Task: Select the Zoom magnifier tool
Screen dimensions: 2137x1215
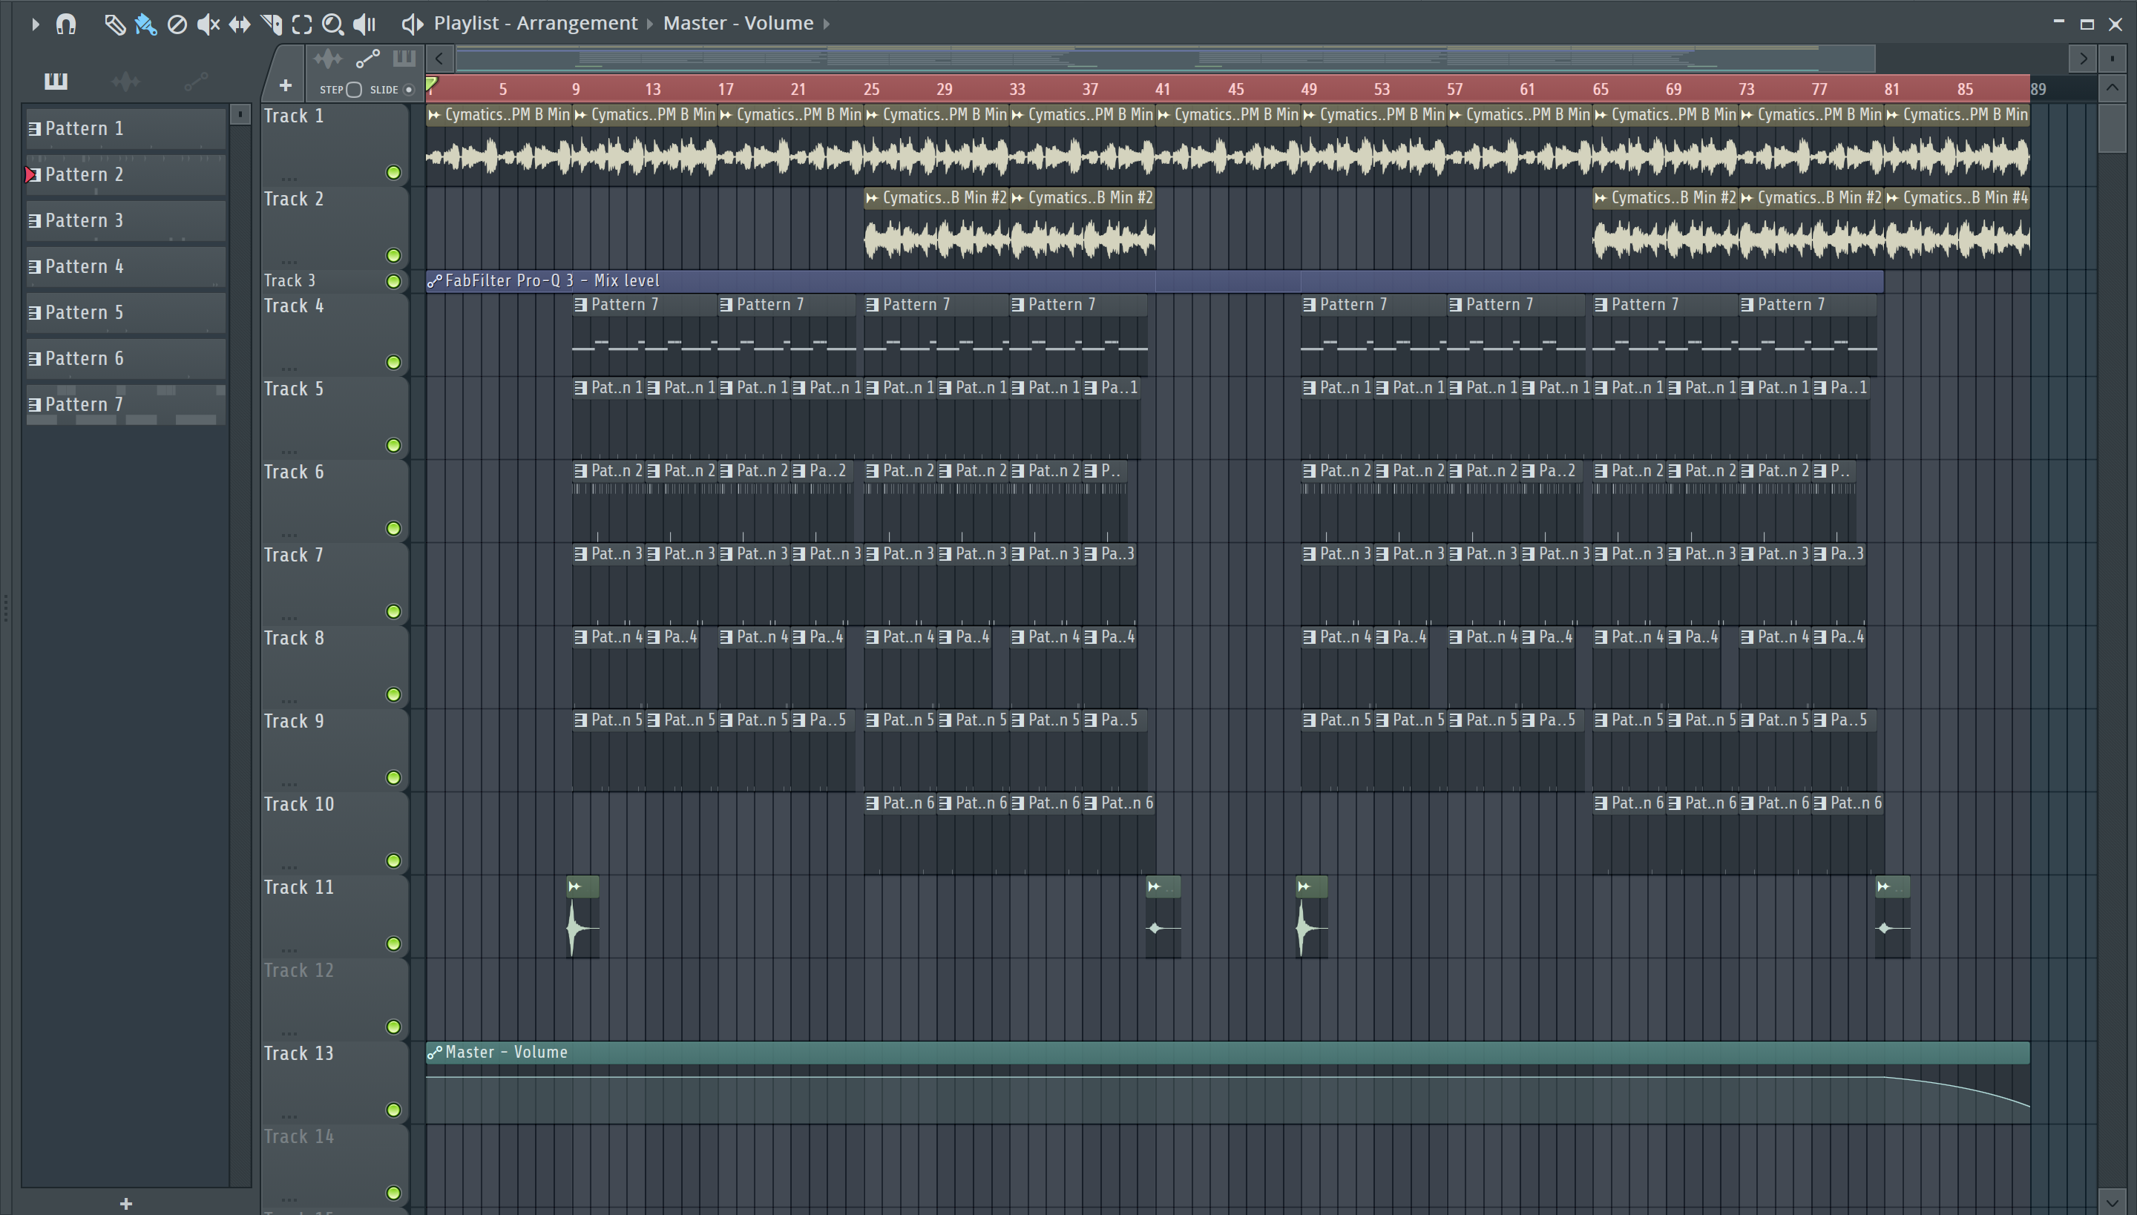Action: tap(333, 24)
